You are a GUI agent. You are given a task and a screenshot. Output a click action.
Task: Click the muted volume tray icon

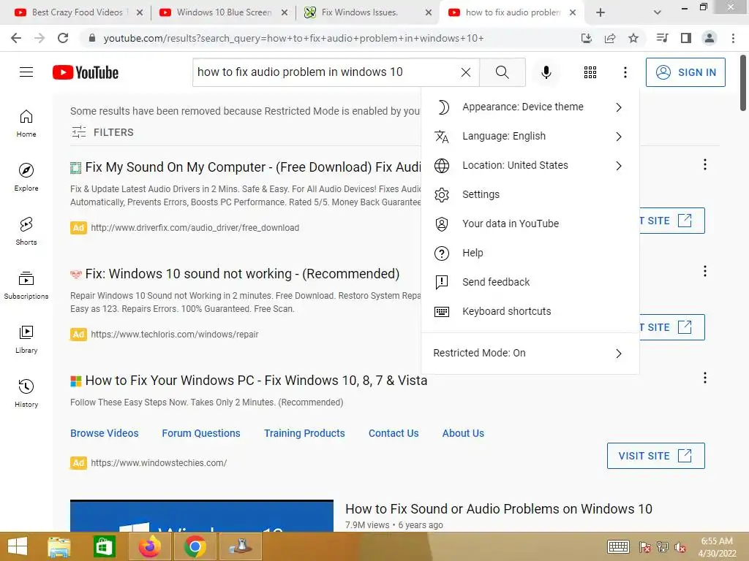click(x=680, y=547)
